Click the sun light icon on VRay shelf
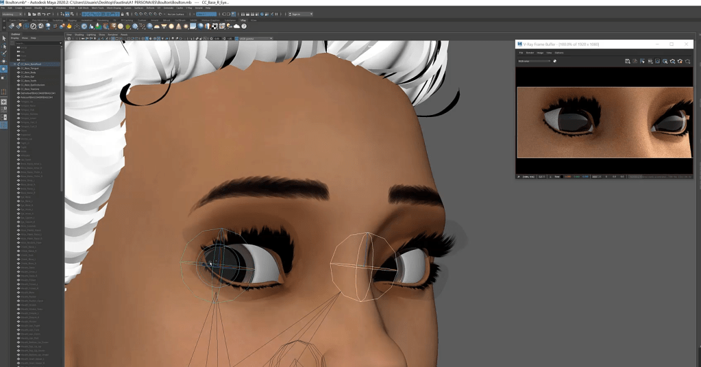This screenshot has width=701, height=367. (186, 26)
